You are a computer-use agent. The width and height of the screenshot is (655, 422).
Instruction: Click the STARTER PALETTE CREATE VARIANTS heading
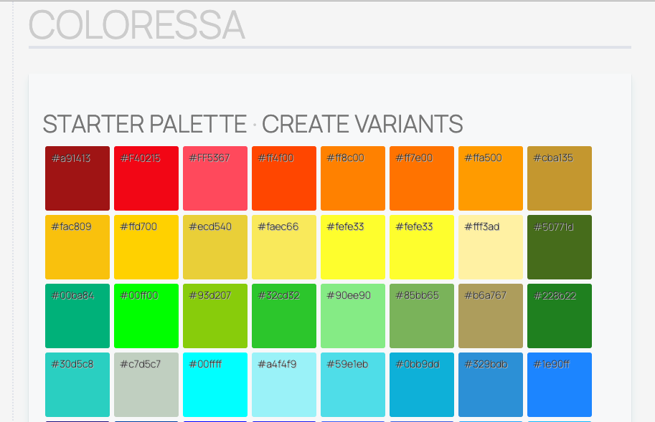253,124
